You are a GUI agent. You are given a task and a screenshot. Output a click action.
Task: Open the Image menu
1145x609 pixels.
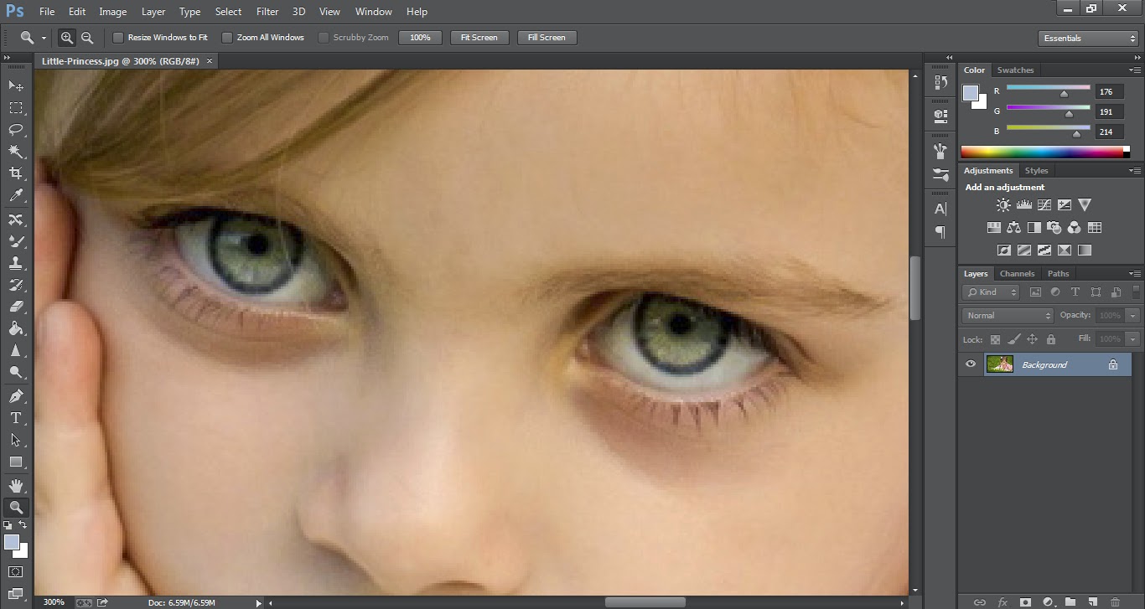pyautogui.click(x=113, y=12)
